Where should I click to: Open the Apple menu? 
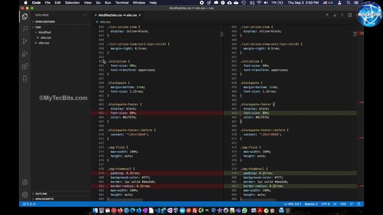26,2
